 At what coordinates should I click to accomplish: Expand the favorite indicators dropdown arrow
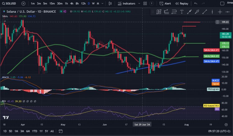point(139,3)
